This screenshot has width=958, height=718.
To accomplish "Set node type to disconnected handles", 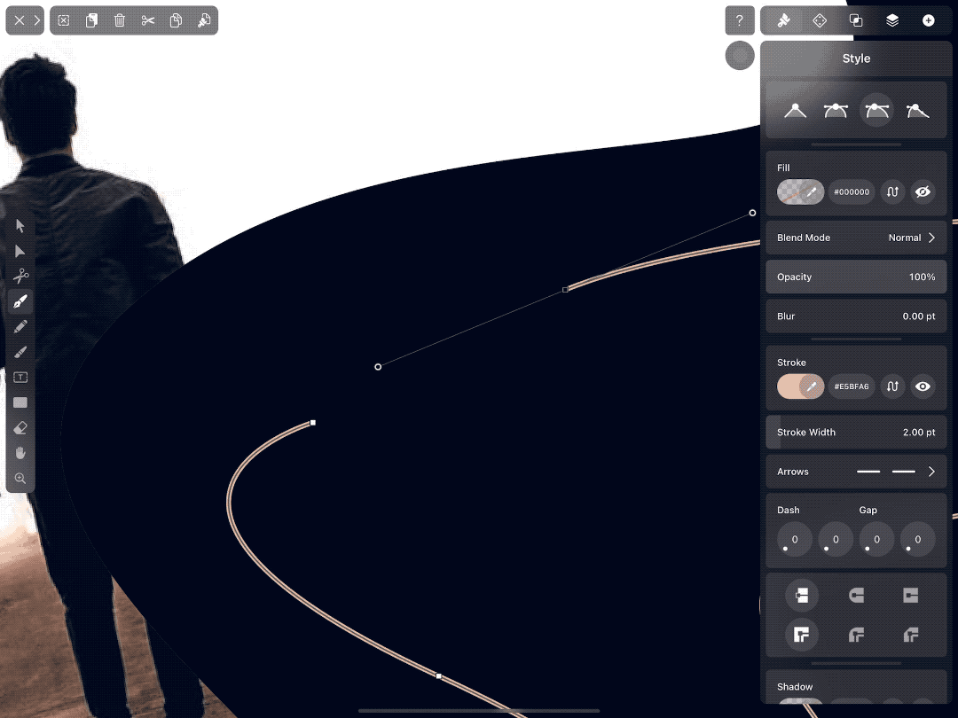I will click(x=918, y=111).
